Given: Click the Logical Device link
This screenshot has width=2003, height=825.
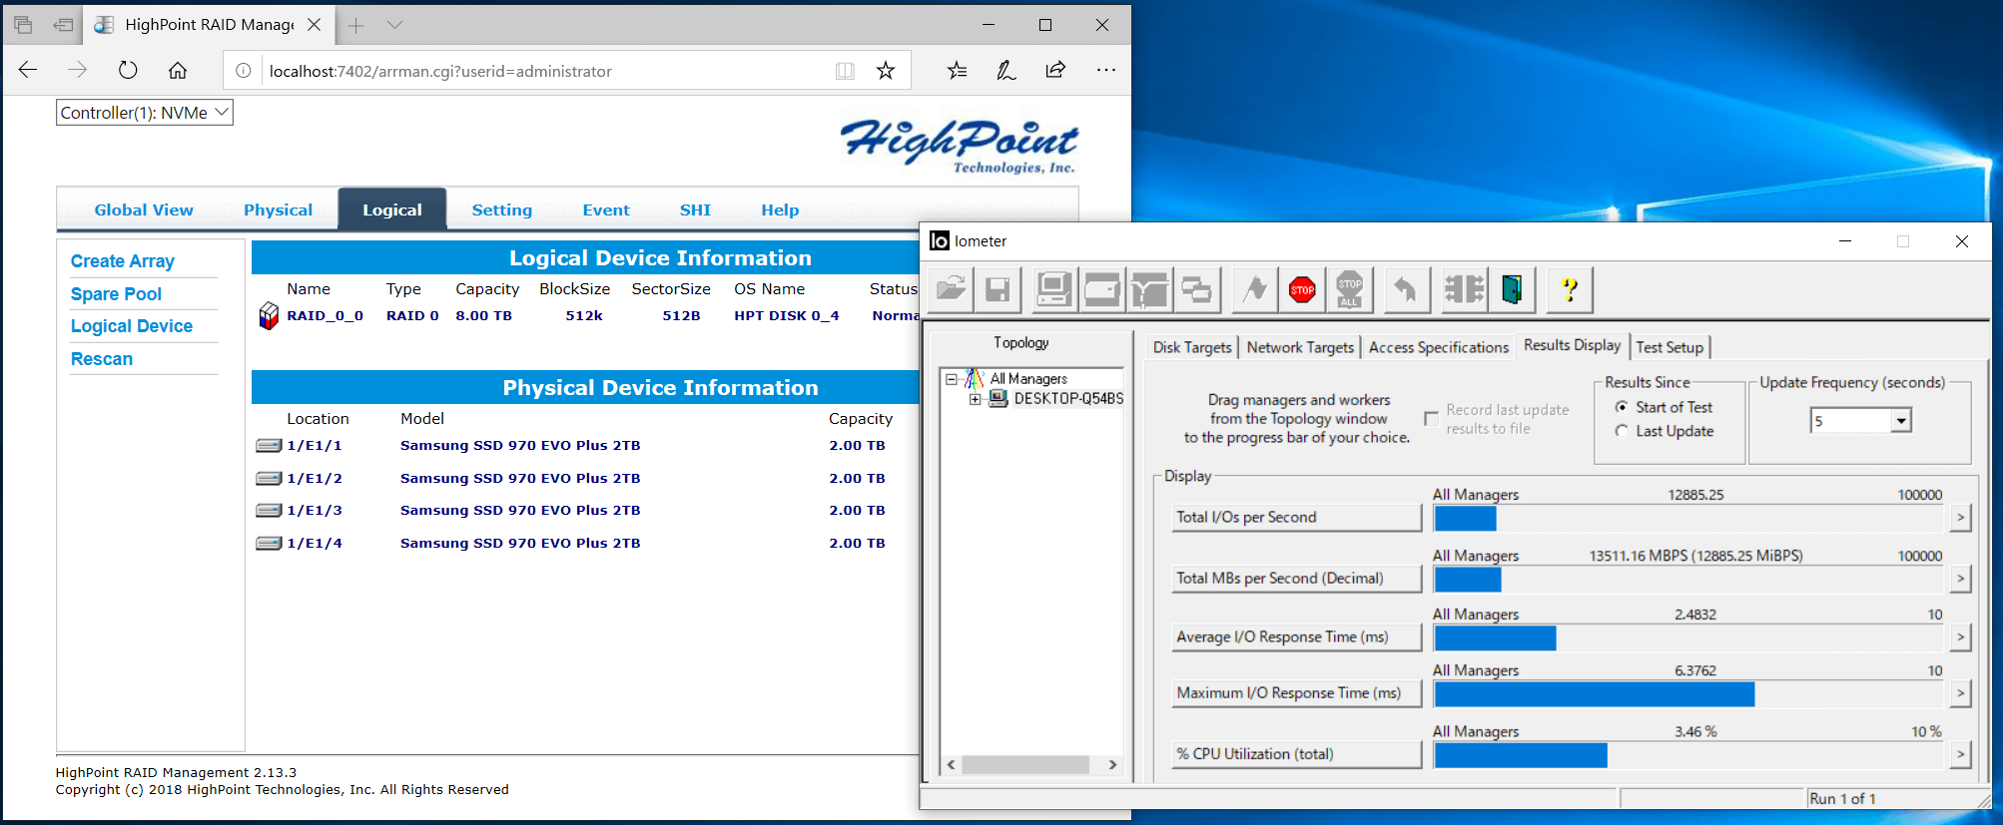Looking at the screenshot, I should 132,326.
